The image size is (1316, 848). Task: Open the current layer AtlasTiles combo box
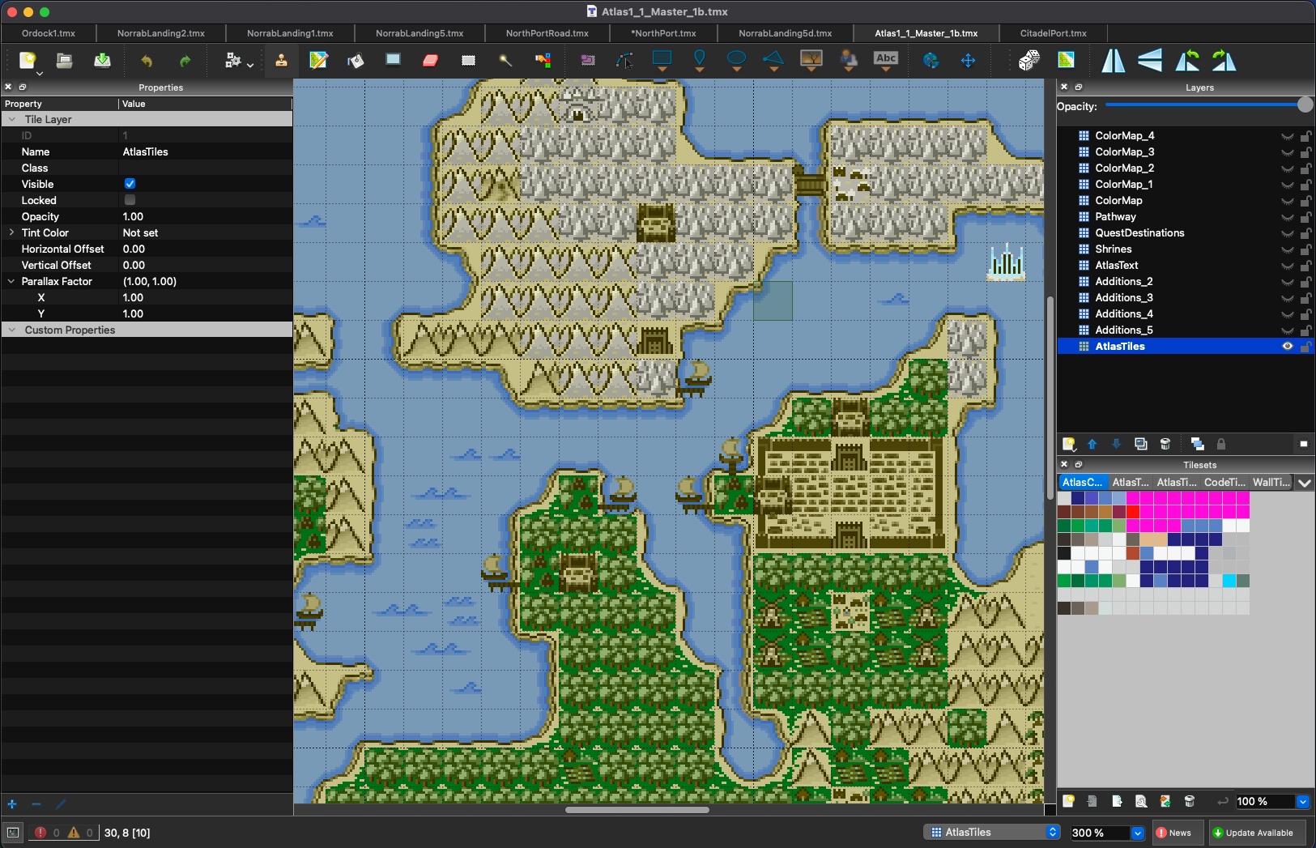click(993, 833)
